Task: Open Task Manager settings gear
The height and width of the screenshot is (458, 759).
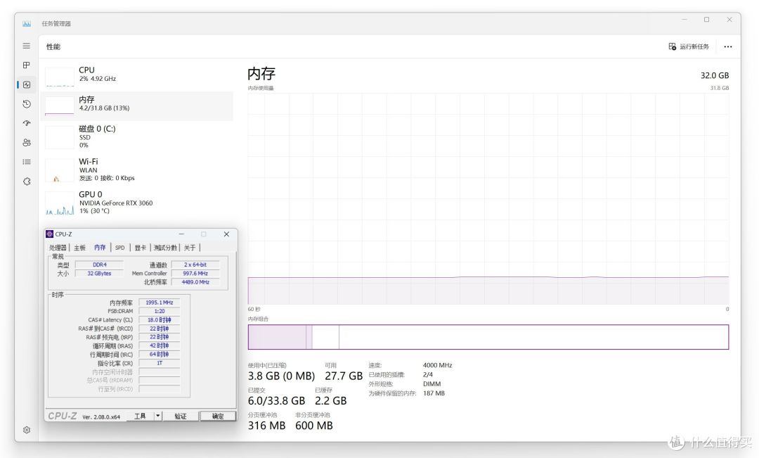Action: [x=26, y=430]
